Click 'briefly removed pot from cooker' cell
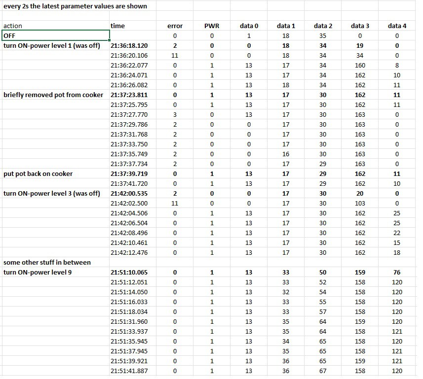The image size is (423, 379). 53,95
